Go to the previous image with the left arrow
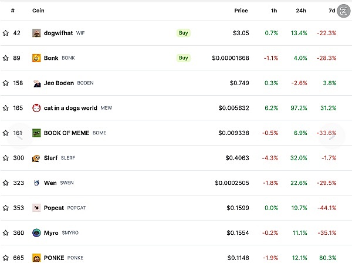Viewport: 352px width, 270px height. click(x=18, y=136)
